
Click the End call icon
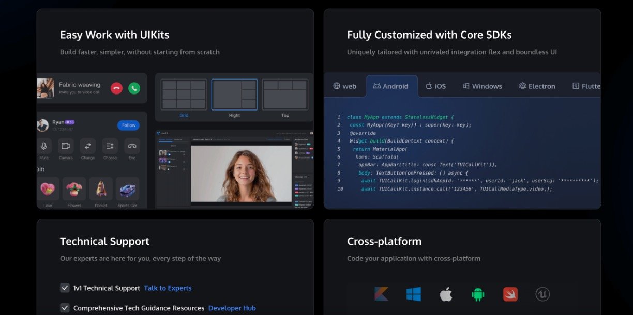point(132,146)
